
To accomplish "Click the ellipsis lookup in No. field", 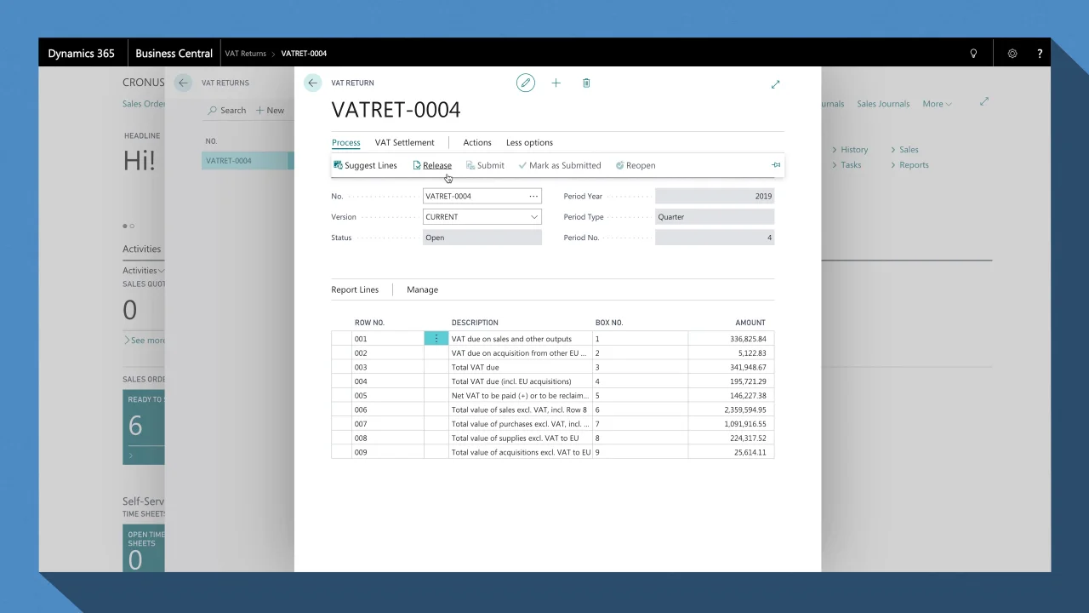I will click(533, 196).
